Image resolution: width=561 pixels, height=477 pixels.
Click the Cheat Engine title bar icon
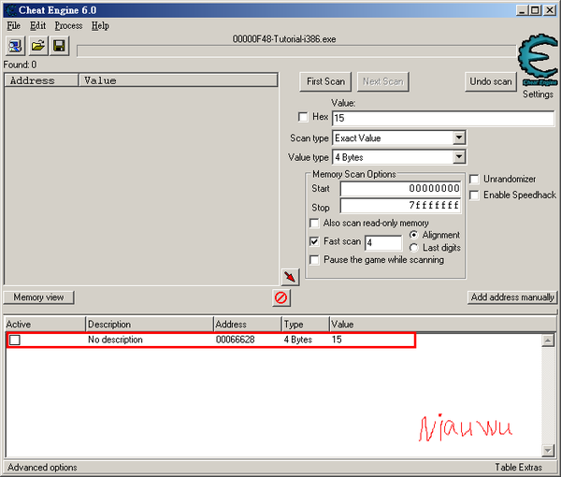[10, 10]
